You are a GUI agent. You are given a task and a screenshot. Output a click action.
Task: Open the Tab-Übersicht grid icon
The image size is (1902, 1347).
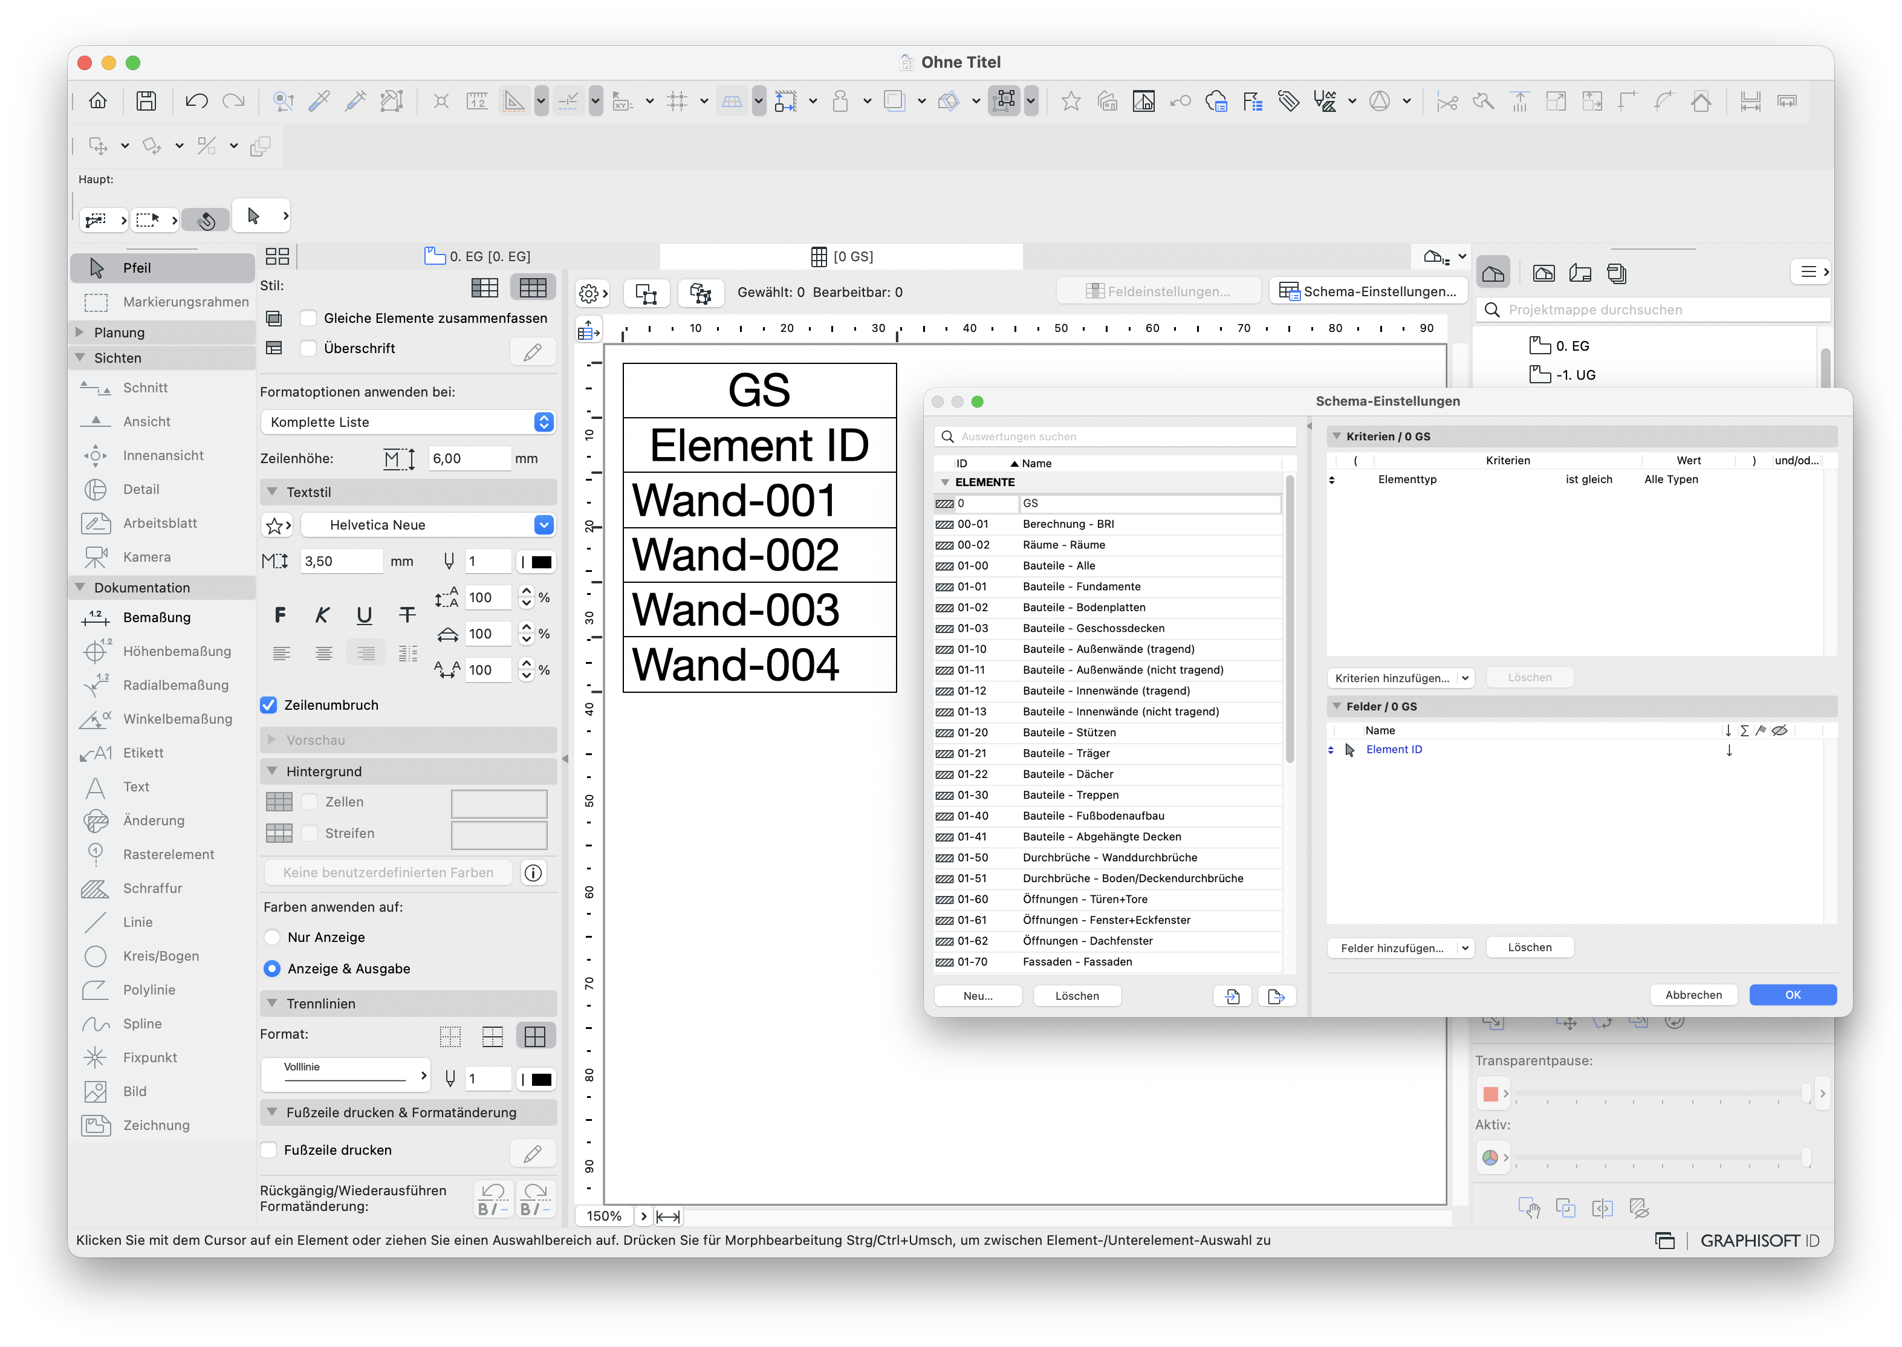click(277, 256)
